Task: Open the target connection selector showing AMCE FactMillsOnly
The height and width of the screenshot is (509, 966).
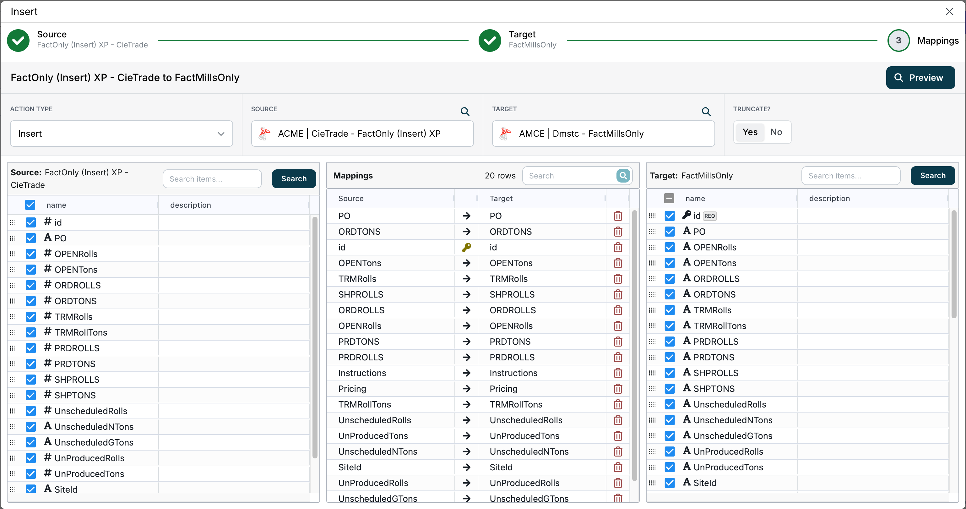Action: pyautogui.click(x=603, y=133)
